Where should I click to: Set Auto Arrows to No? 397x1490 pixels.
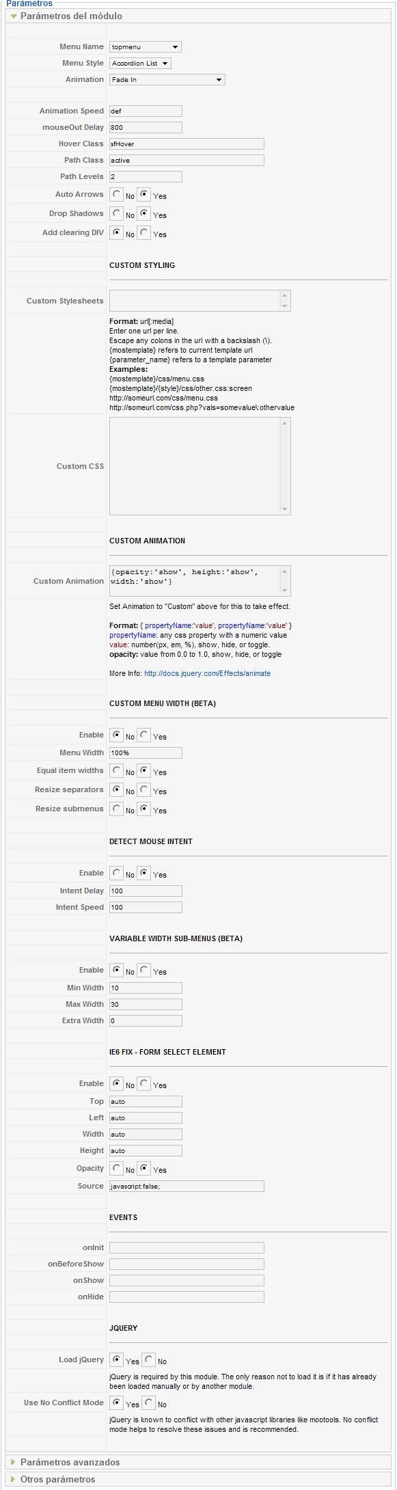(x=117, y=195)
